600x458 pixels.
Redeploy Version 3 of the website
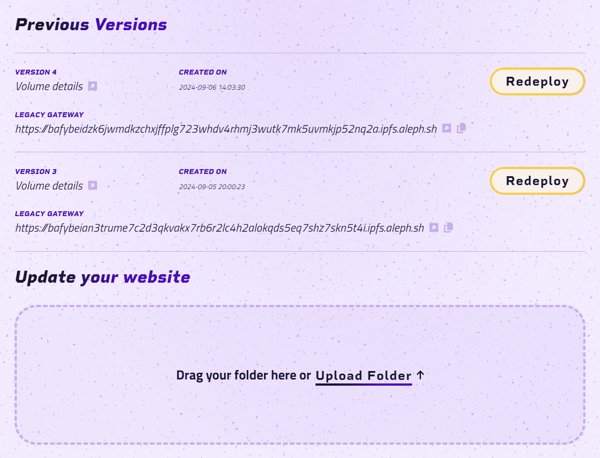point(537,181)
